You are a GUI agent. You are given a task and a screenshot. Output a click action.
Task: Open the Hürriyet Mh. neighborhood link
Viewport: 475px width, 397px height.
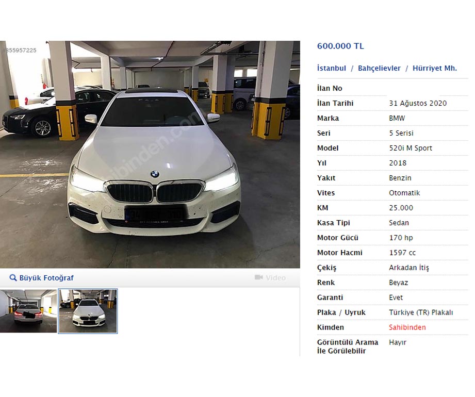coord(434,68)
